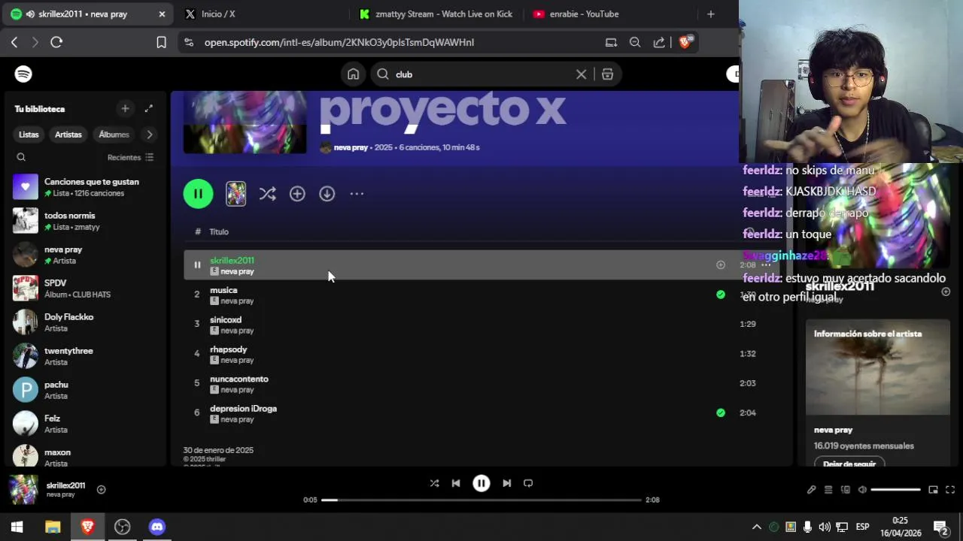Open neva pray artist in library
The height and width of the screenshot is (541, 963).
pos(85,255)
